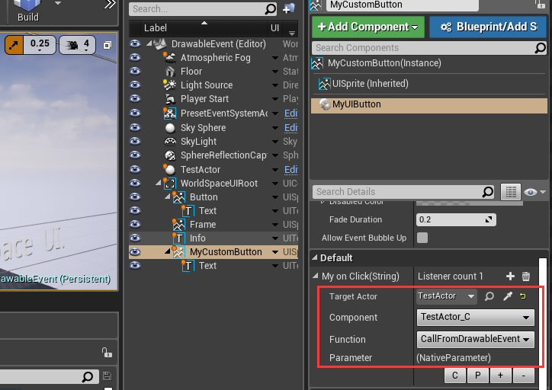Open the Component TestActor_C dropdown
The height and width of the screenshot is (390, 552).
point(475,317)
